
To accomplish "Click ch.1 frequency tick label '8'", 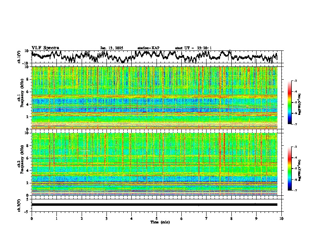I will point(28,79).
